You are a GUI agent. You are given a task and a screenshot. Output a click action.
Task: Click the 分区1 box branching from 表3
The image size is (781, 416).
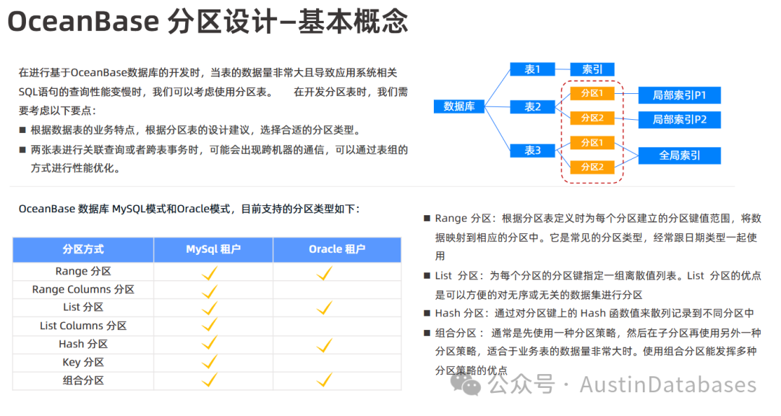[x=592, y=143]
